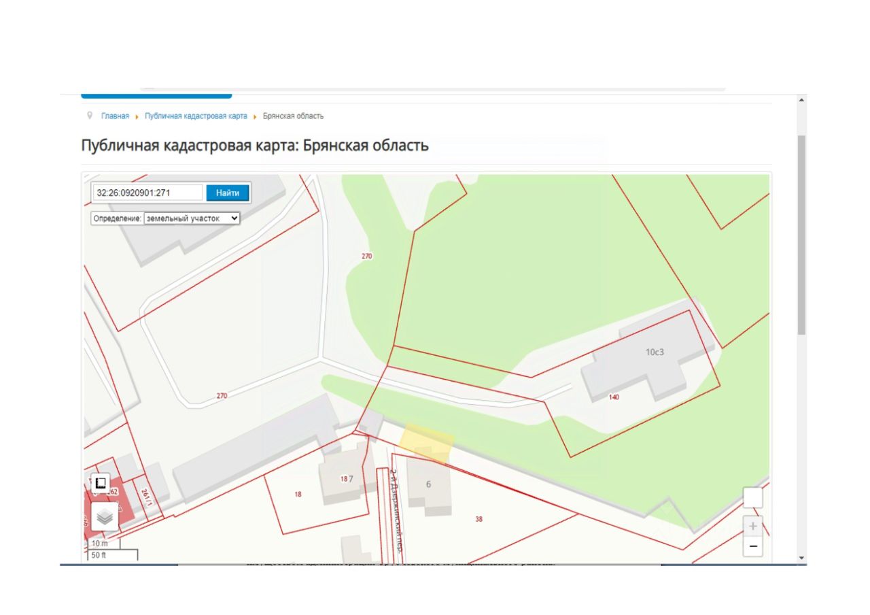Viewport: 870px width, 615px height.
Task: Select the yellow highlighted parcel on map
Action: click(x=427, y=442)
